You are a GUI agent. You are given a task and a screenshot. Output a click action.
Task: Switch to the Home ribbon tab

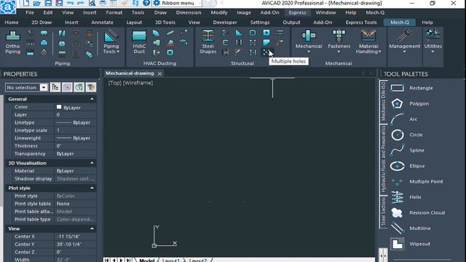(12, 23)
